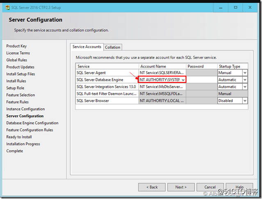Click Install Setup Files step in sidebar
Viewport: 262px width, 199px height.
click(21, 74)
